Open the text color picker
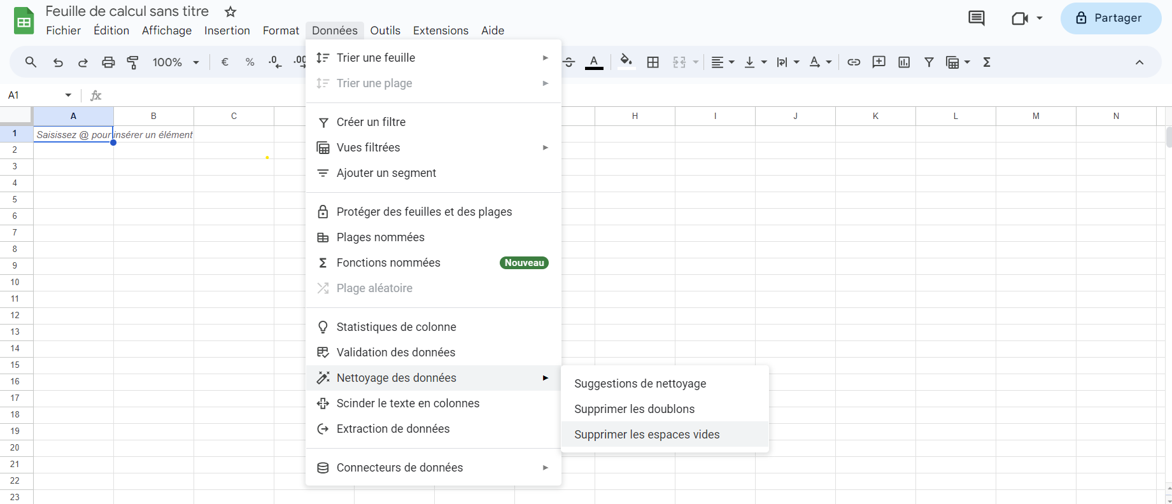Viewport: 1172px width, 504px height. click(594, 62)
